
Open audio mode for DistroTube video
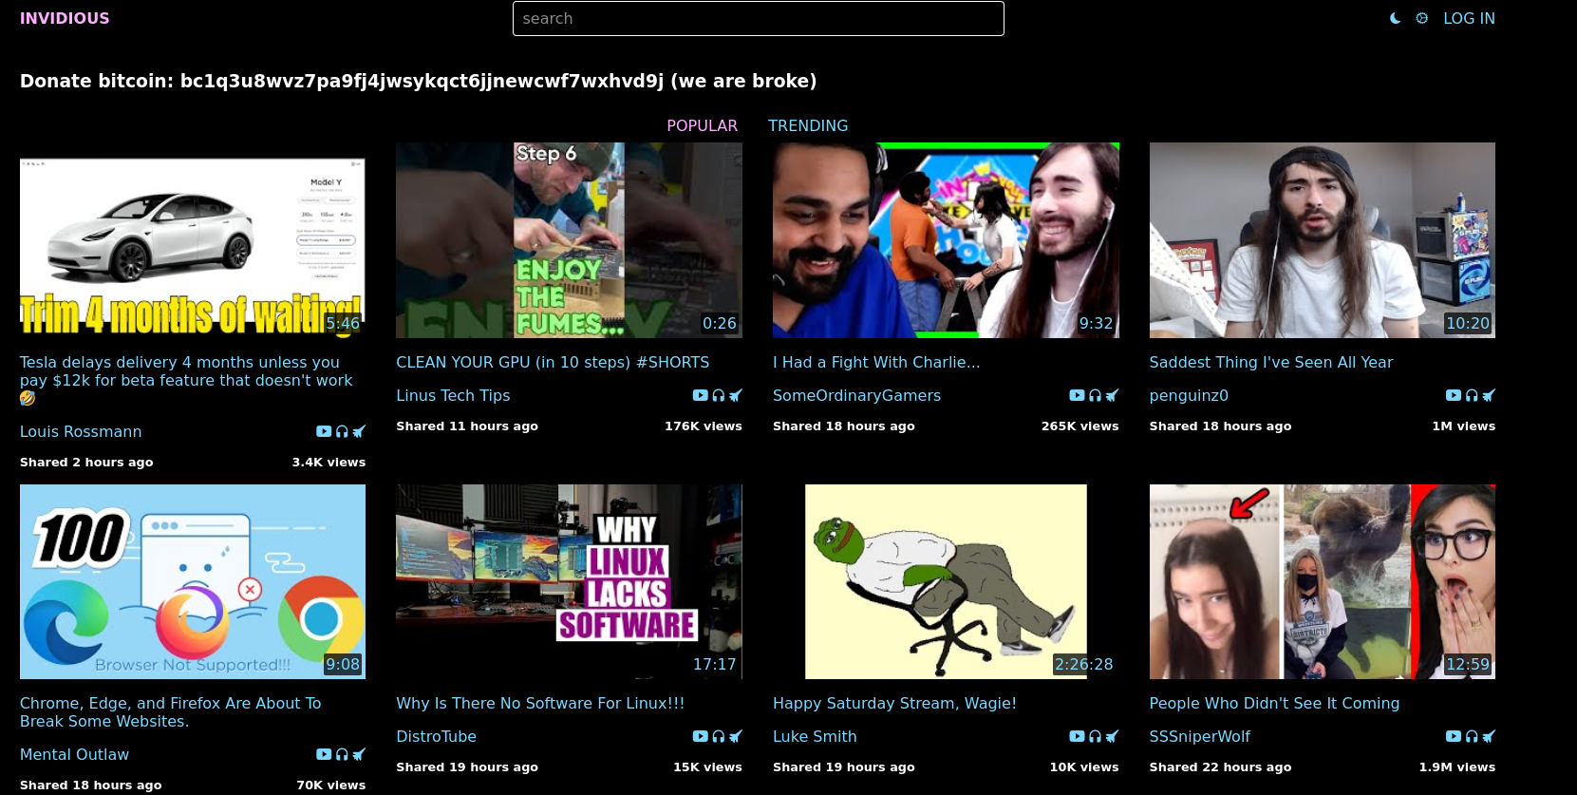pos(718,736)
